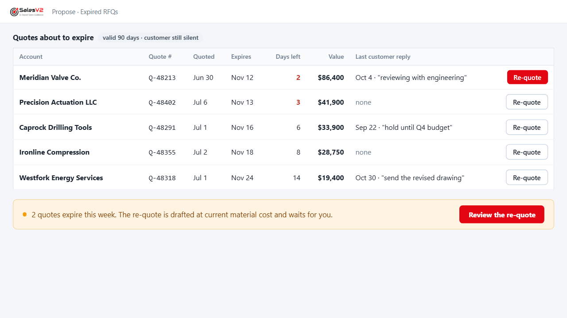Re-quote Caprock Drilling Tools

(527, 127)
